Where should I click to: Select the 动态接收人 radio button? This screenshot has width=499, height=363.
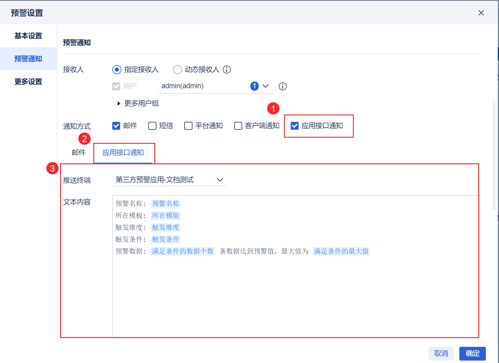click(177, 70)
